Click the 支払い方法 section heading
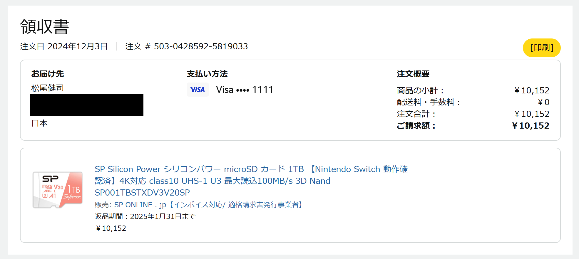Screen dimensions: 579x259 click(x=207, y=74)
